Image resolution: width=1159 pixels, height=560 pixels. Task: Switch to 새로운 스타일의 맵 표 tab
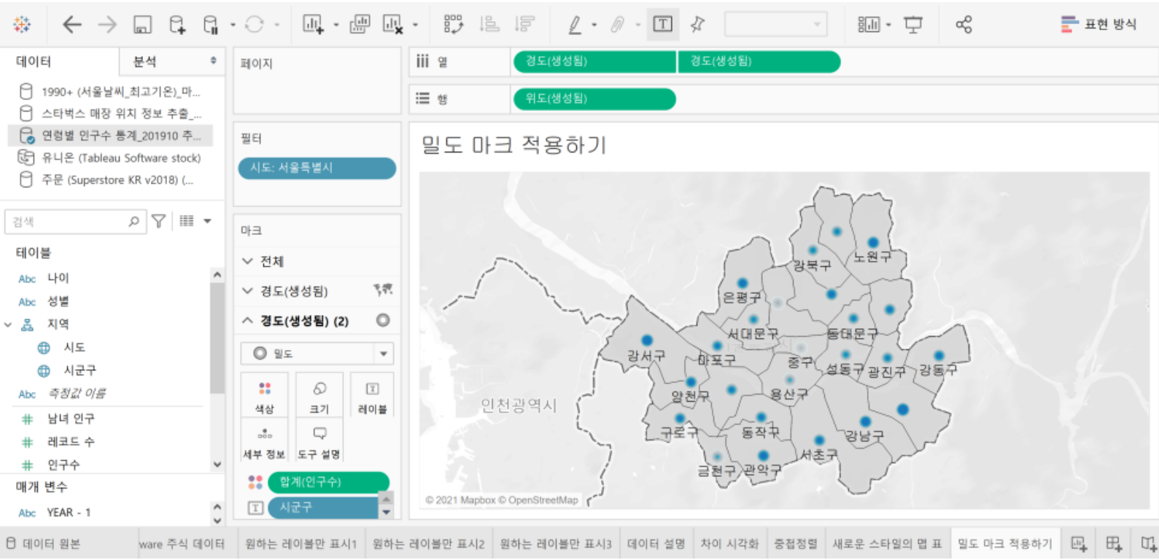pyautogui.click(x=888, y=544)
